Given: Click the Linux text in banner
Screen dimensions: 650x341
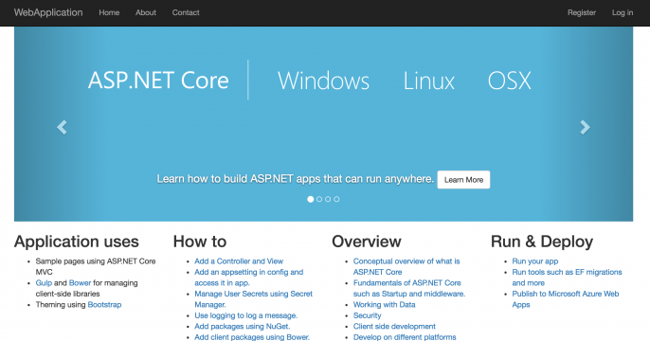Looking at the screenshot, I should pyautogui.click(x=428, y=81).
